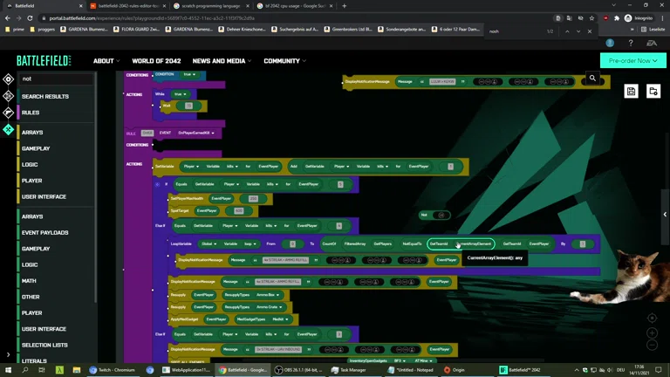This screenshot has height=377, width=670.
Task: Open a new browser tab
Action: 344,6
